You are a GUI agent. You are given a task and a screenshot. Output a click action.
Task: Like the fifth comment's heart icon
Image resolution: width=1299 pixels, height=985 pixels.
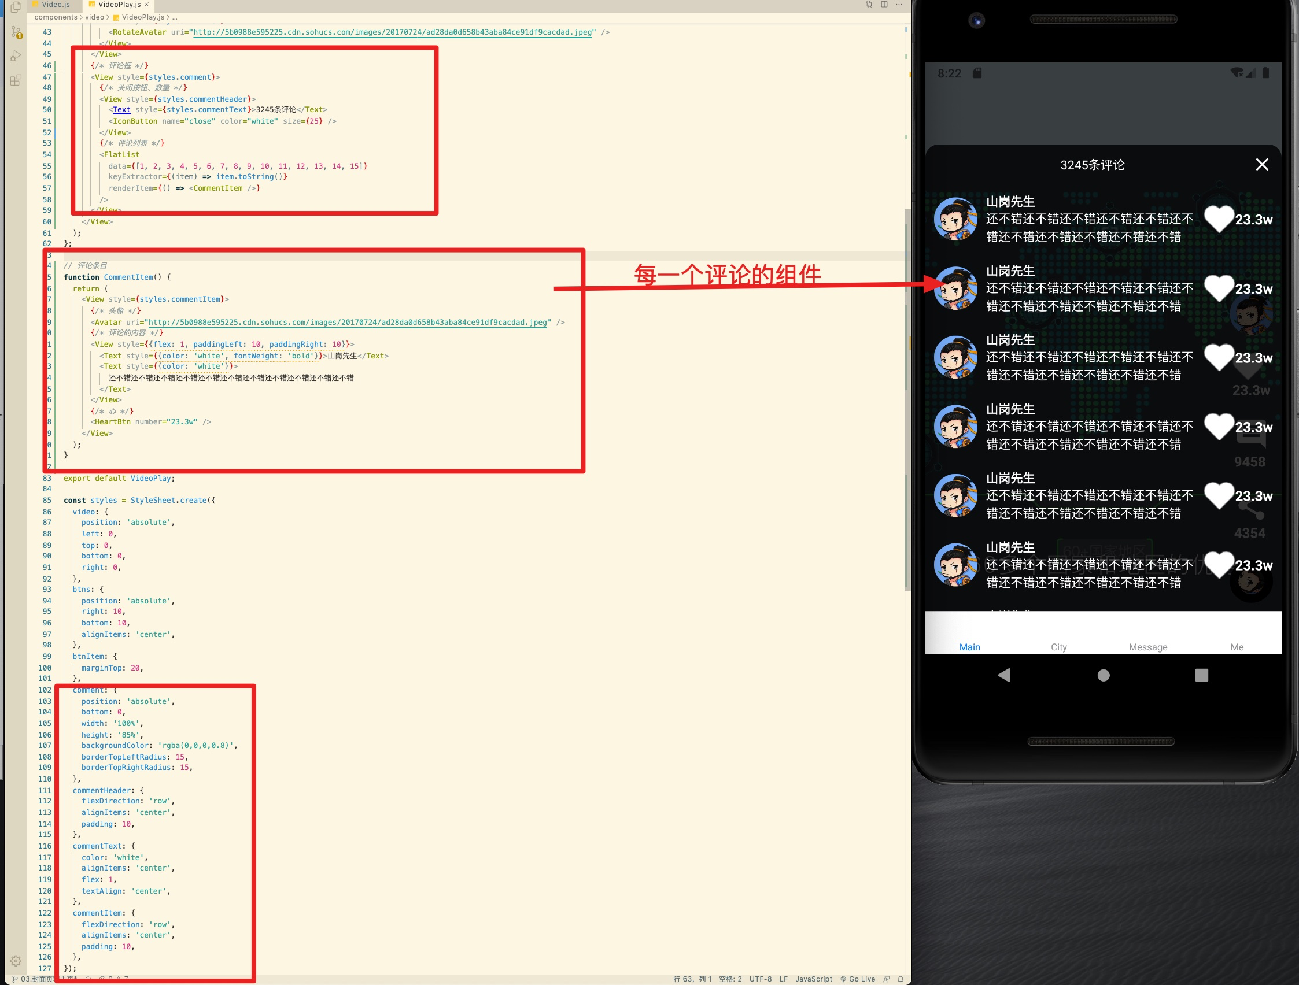1219,496
